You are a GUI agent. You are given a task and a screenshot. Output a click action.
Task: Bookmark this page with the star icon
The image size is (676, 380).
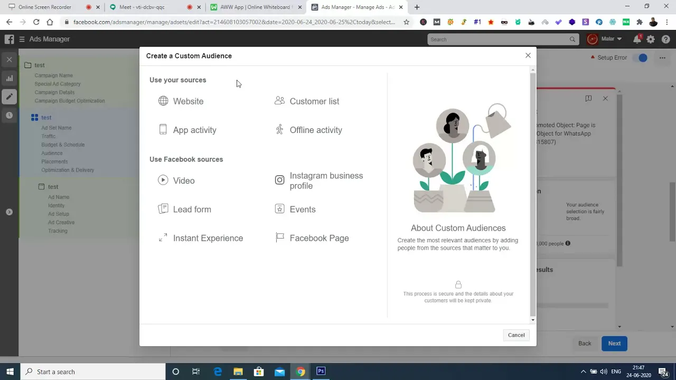tap(406, 22)
